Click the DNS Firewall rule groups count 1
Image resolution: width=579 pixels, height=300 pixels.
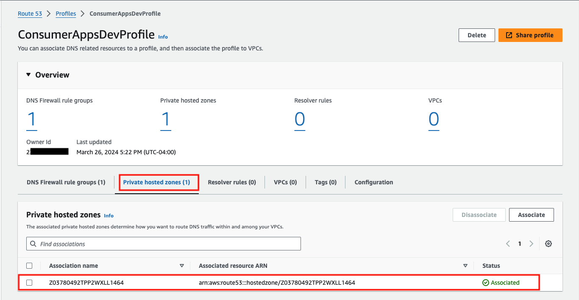pyautogui.click(x=32, y=120)
